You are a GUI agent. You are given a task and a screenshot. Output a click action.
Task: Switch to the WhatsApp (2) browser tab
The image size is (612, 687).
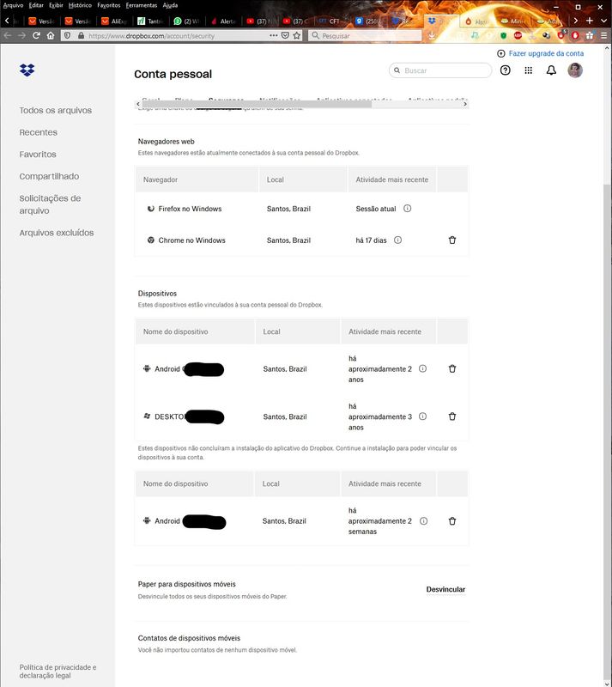(x=187, y=21)
